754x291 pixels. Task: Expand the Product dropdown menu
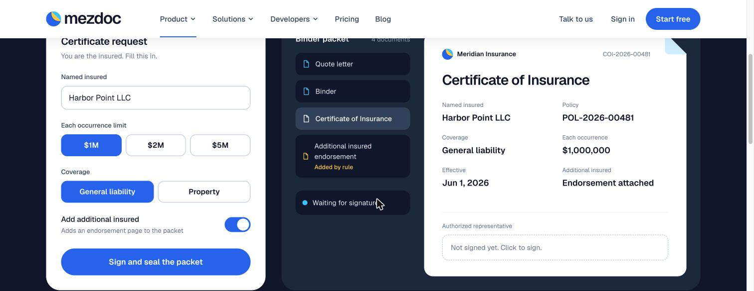point(178,19)
